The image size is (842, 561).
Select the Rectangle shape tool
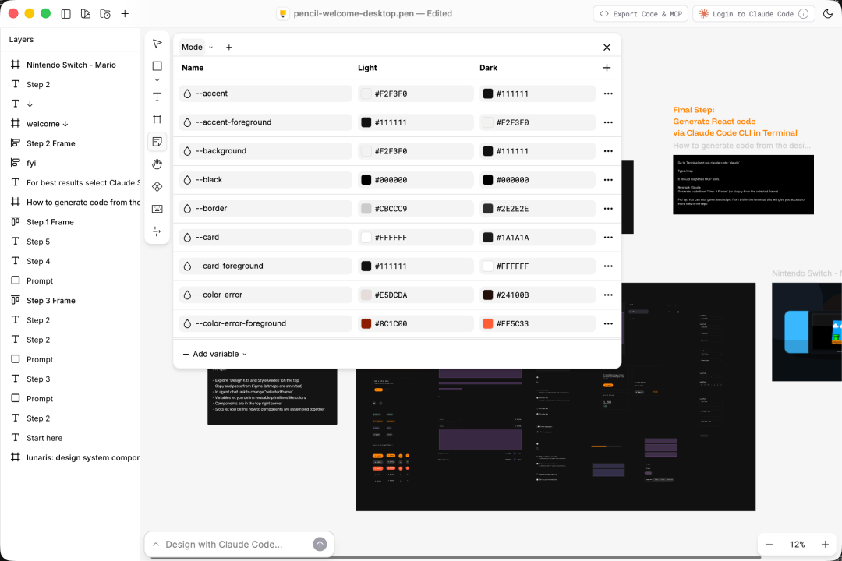pos(157,66)
